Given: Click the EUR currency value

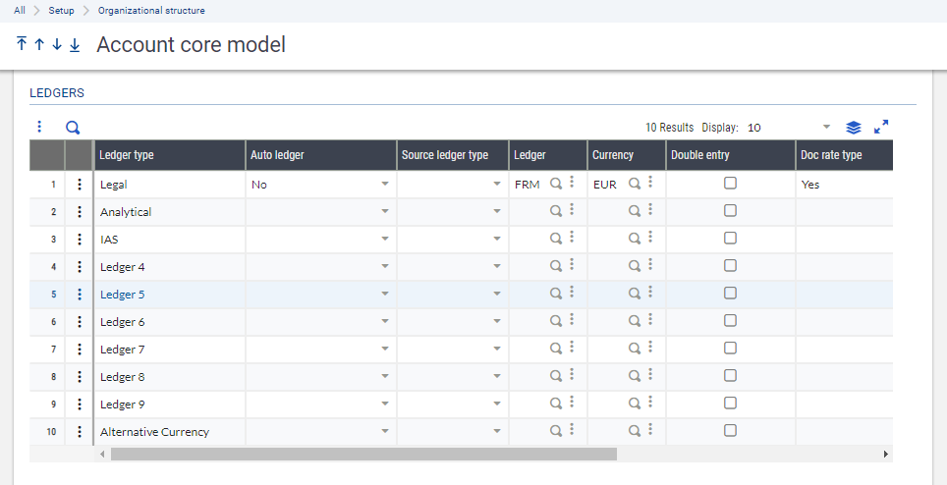Looking at the screenshot, I should 605,186.
